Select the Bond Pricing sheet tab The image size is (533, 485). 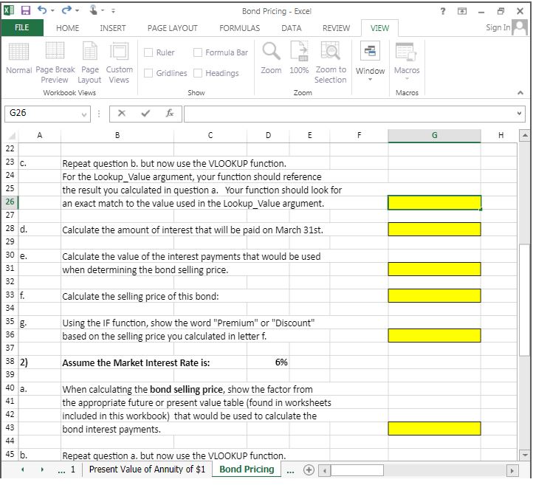(247, 469)
